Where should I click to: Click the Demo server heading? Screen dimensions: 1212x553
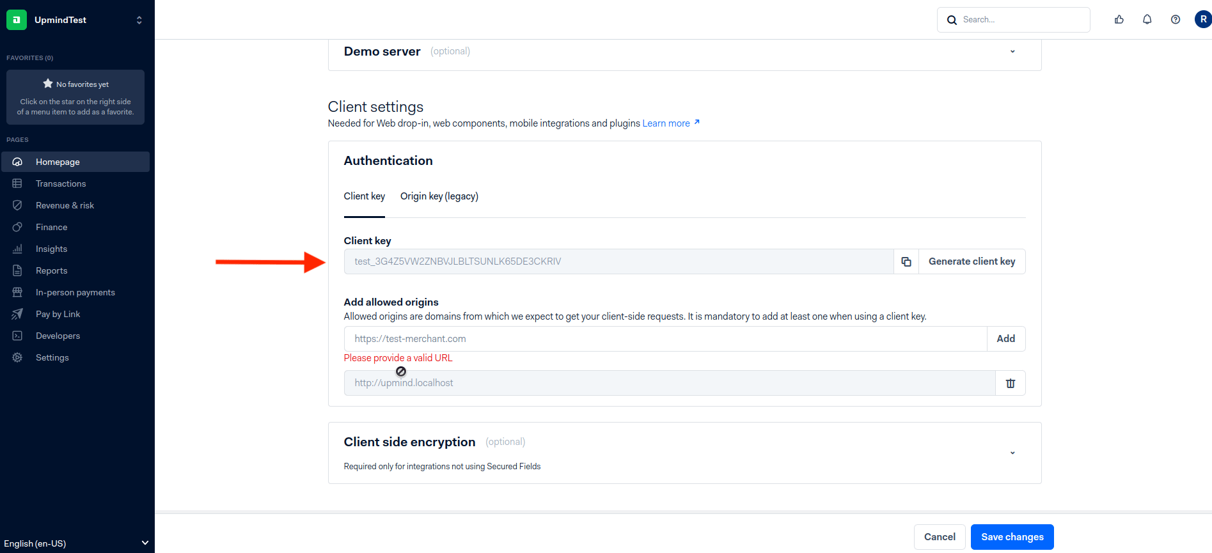(382, 51)
